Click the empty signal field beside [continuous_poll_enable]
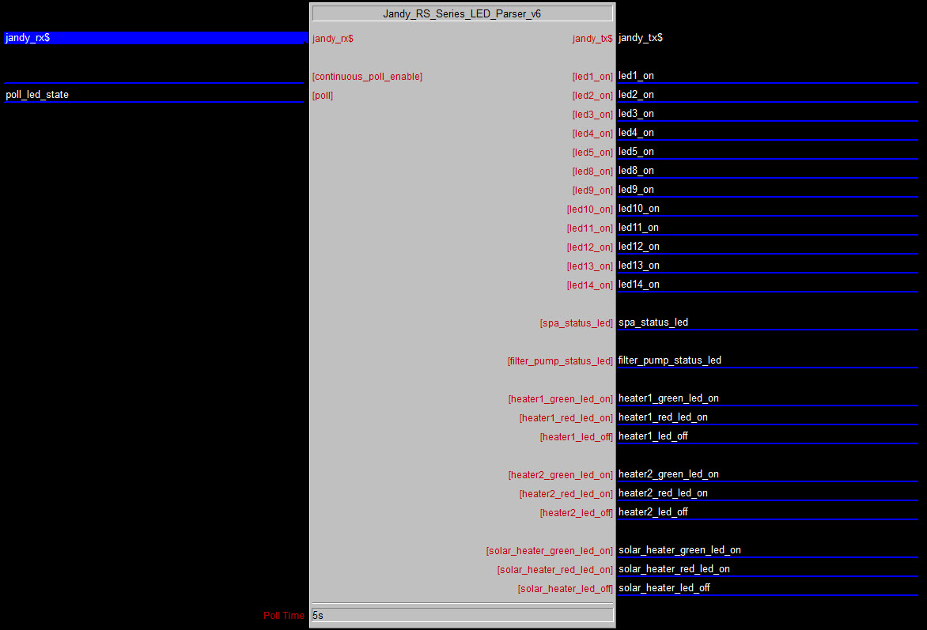Viewport: 927px width, 630px height. [x=153, y=76]
